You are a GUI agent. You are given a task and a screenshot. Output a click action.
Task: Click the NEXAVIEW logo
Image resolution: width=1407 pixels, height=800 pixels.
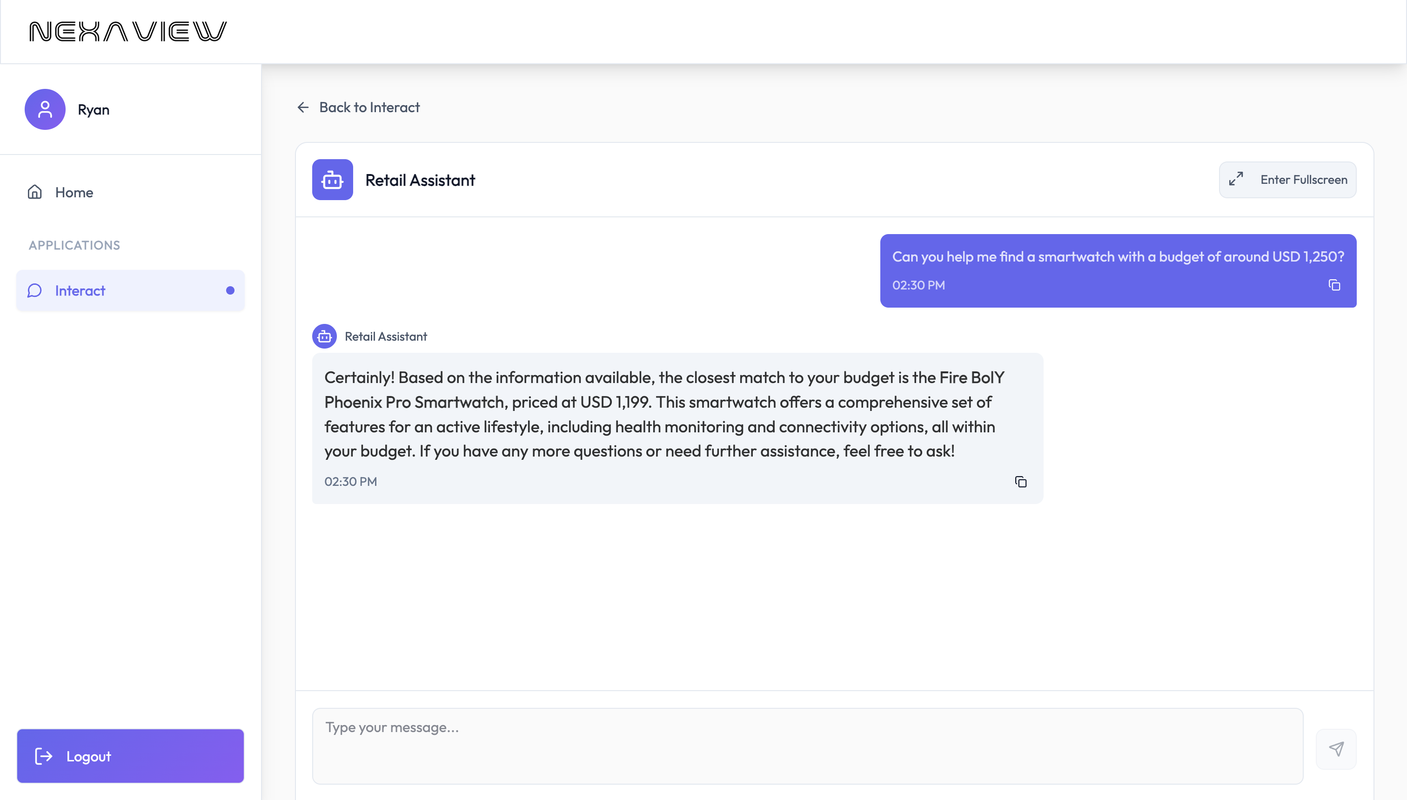127,32
